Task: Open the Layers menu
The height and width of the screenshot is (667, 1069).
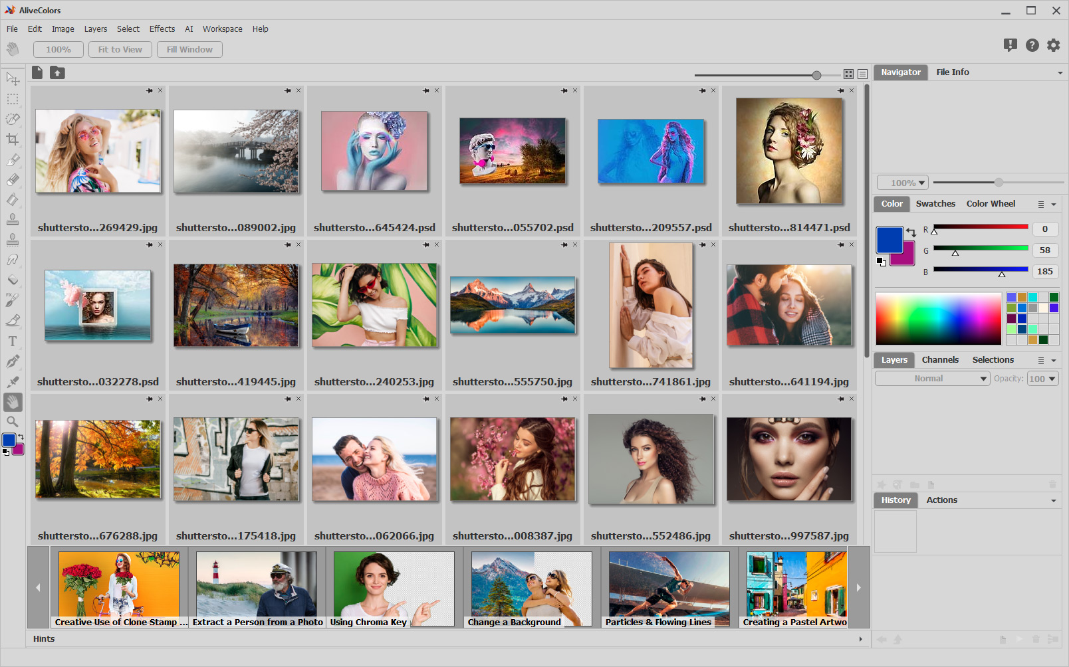Action: coord(96,29)
